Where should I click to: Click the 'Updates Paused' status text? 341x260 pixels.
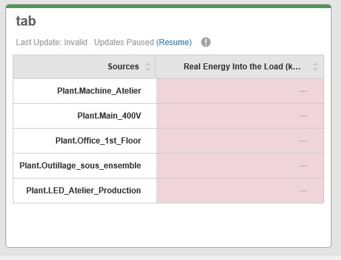124,42
